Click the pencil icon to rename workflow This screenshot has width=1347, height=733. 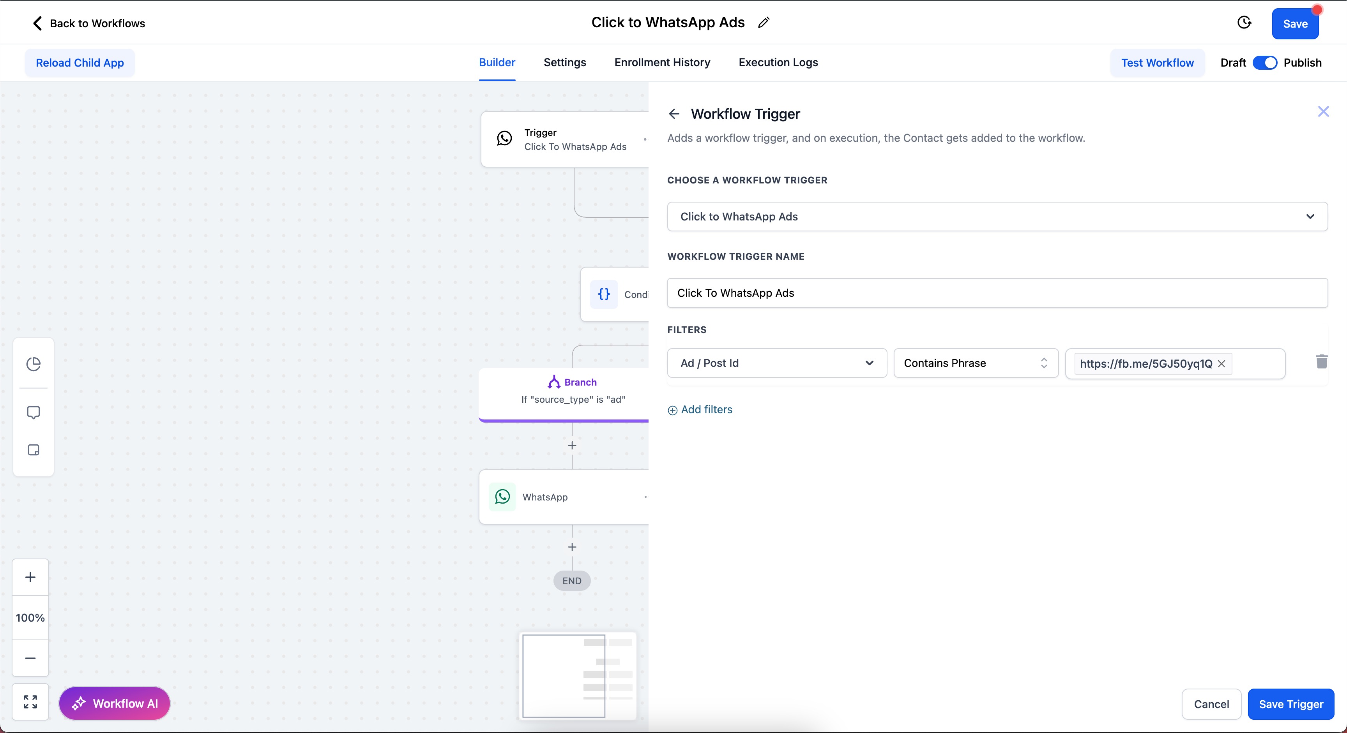pyautogui.click(x=764, y=23)
